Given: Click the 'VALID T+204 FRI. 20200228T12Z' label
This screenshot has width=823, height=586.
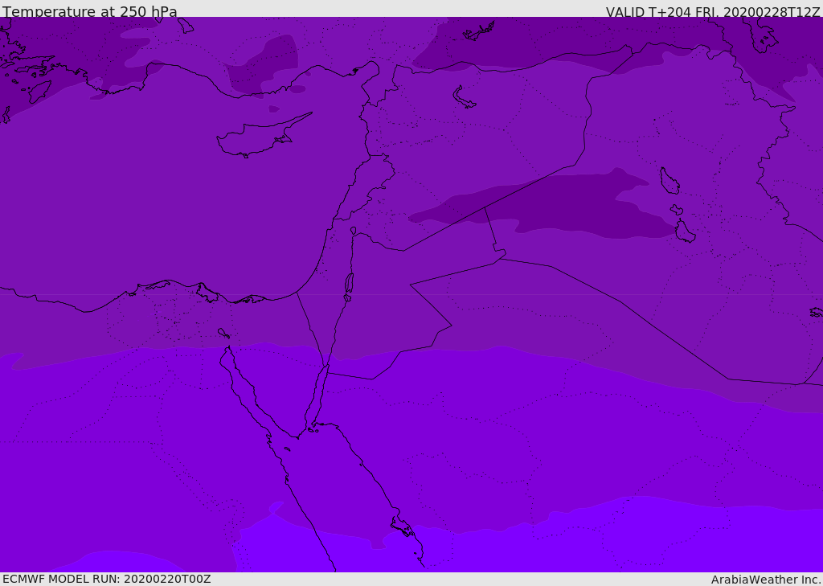Looking at the screenshot, I should click(713, 11).
